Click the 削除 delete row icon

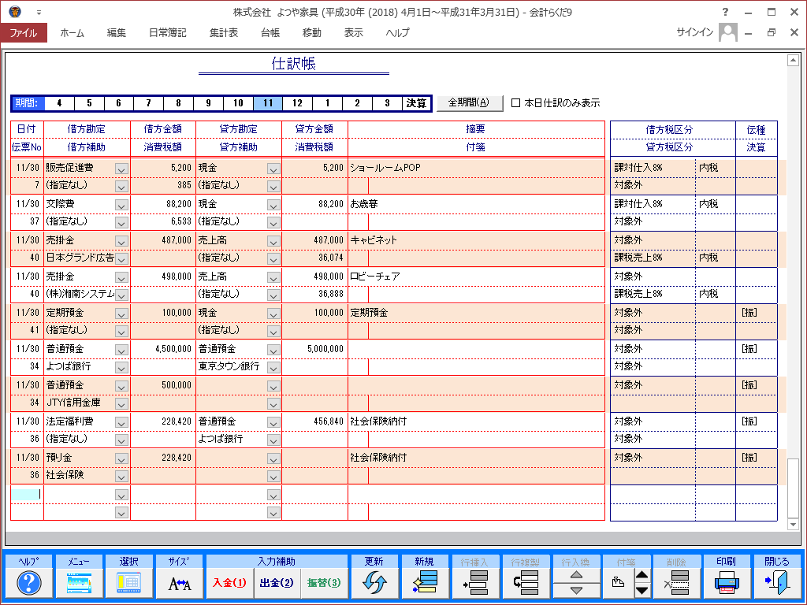[x=676, y=583]
